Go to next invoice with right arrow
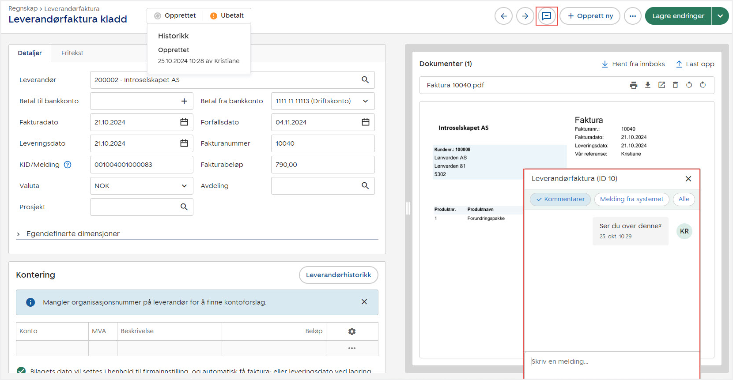The height and width of the screenshot is (380, 733). [x=525, y=16]
